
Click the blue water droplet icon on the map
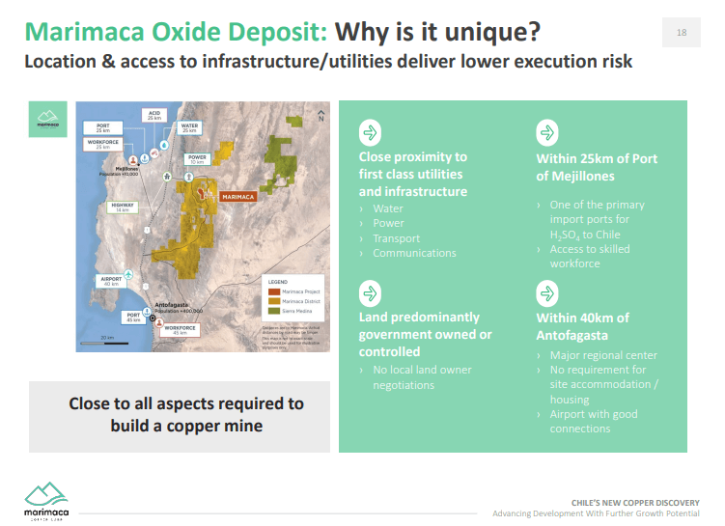[165, 145]
